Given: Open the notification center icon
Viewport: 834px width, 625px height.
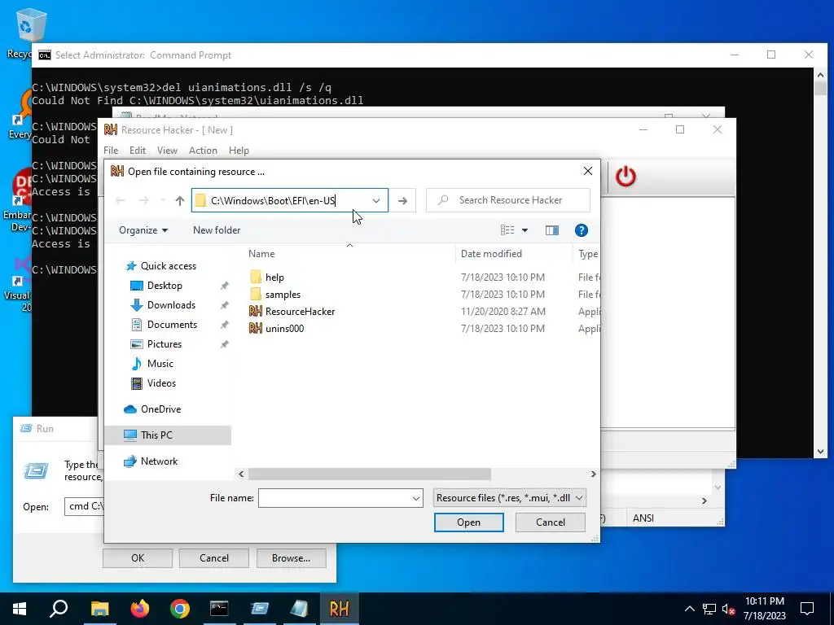Looking at the screenshot, I should tap(807, 609).
